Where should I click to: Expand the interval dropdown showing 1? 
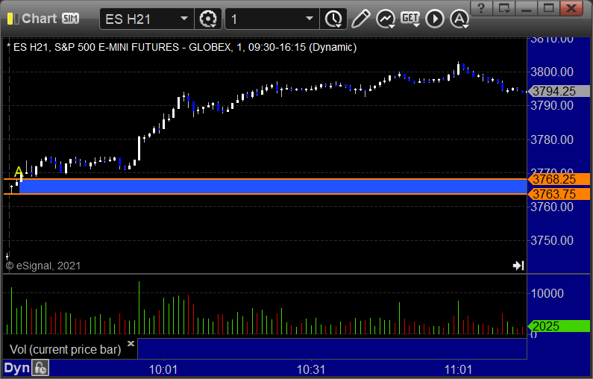point(272,19)
